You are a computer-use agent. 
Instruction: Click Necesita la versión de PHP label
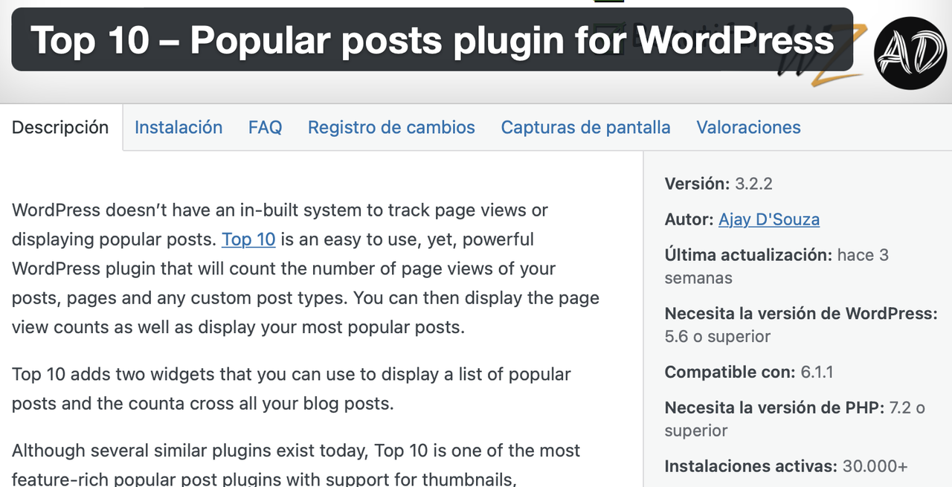coord(775,407)
